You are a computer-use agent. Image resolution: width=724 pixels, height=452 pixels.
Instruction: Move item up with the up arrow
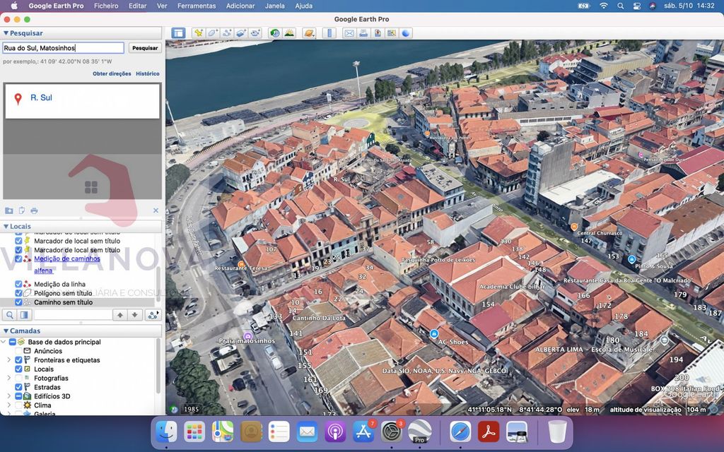click(120, 315)
